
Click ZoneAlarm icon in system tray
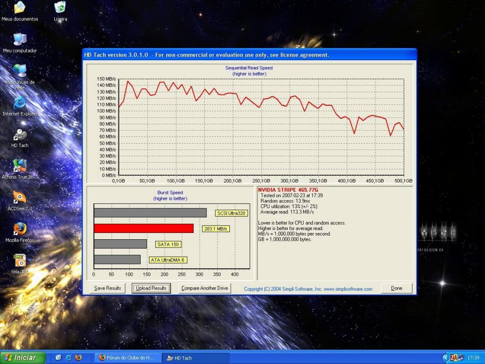pyautogui.click(x=454, y=358)
